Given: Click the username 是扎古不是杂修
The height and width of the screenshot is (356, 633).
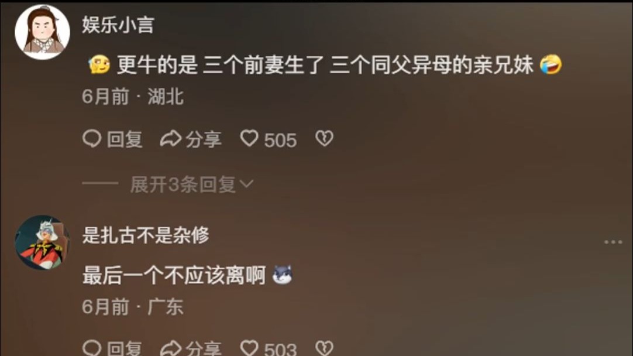Looking at the screenshot, I should pyautogui.click(x=145, y=235).
